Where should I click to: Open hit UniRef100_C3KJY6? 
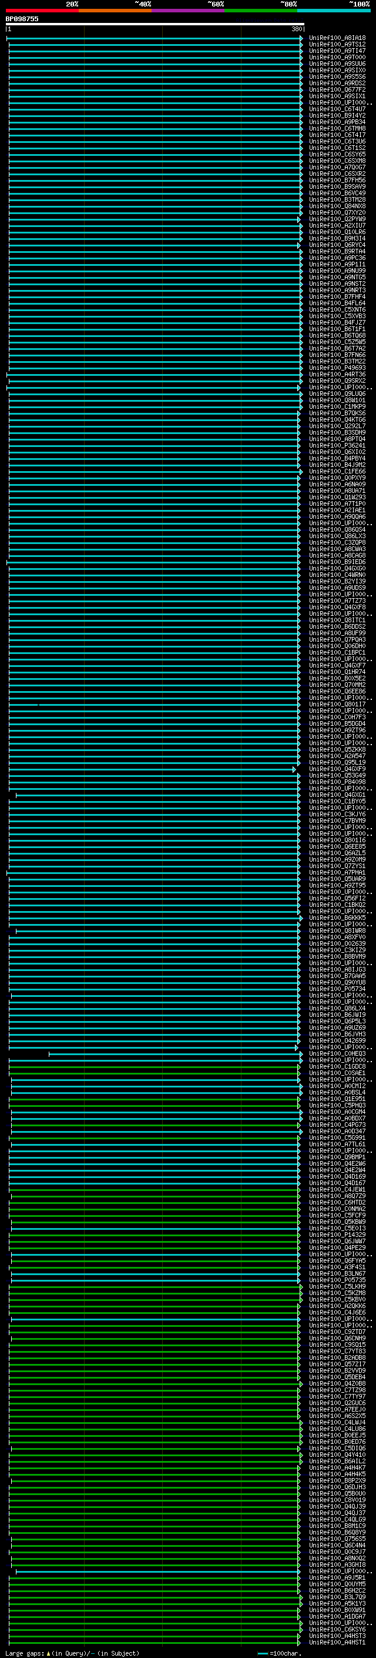tap(337, 814)
